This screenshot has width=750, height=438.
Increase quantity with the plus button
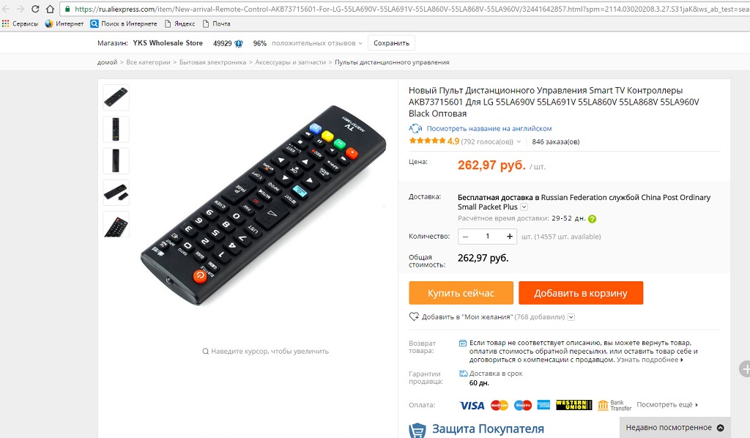tap(510, 237)
